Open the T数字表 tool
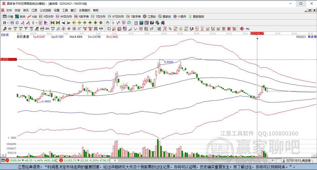The height and width of the screenshot is (170, 317). tap(133, 17)
